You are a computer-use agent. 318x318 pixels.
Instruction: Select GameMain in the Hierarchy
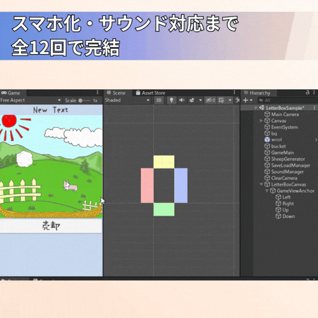[x=282, y=153]
